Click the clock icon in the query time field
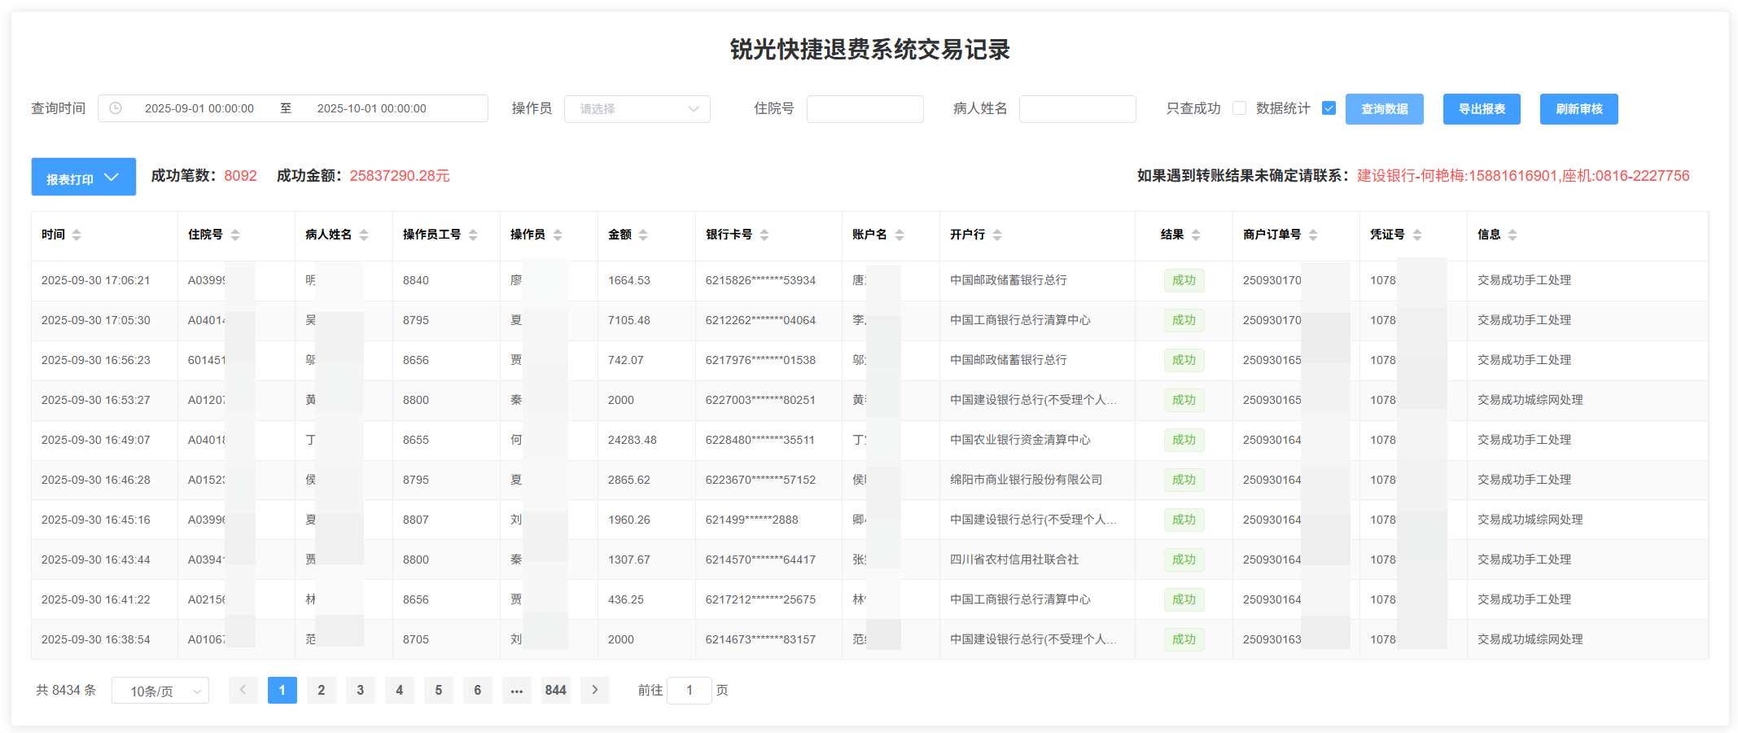This screenshot has width=1738, height=733. [115, 108]
